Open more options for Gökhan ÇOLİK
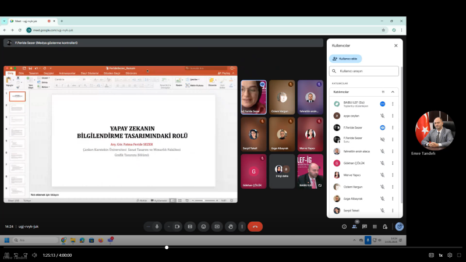Screen dimensions: 466x262 (393, 163)
